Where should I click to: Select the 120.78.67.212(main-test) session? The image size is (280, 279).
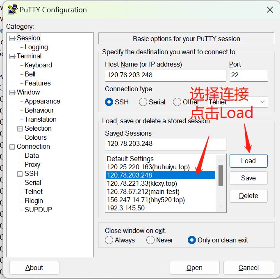pos(161,191)
